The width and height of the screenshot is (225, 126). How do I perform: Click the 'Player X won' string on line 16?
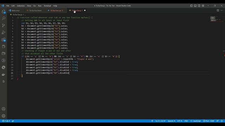click(x=85, y=59)
